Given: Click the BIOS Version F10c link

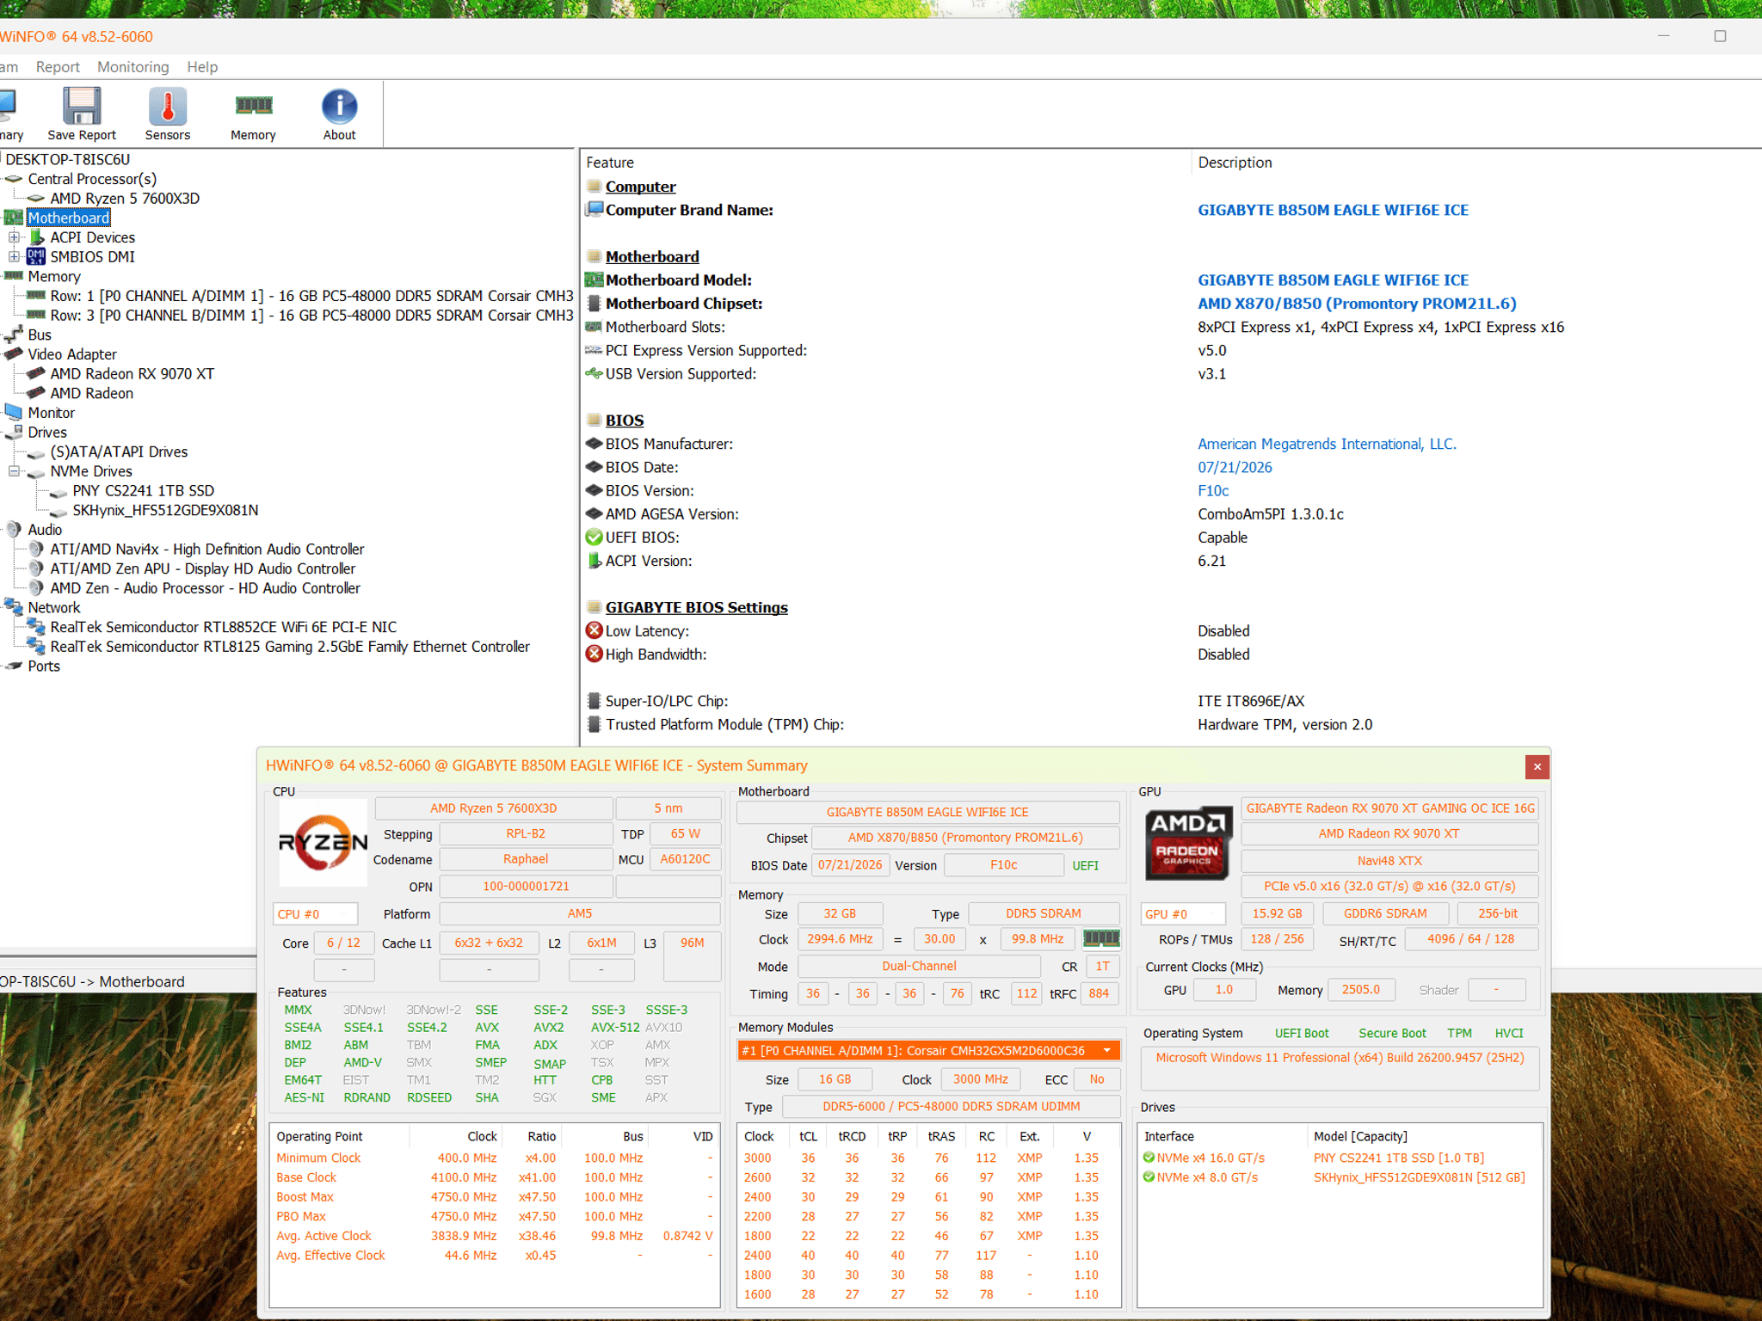Looking at the screenshot, I should (x=1213, y=490).
